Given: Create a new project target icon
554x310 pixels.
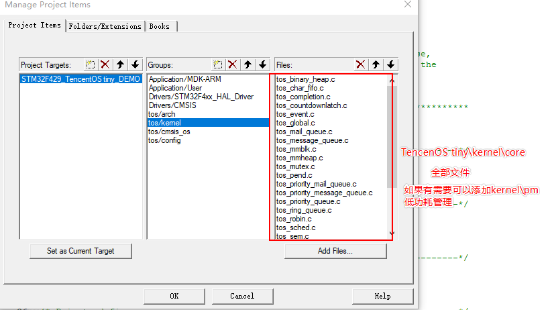Looking at the screenshot, I should coord(91,64).
